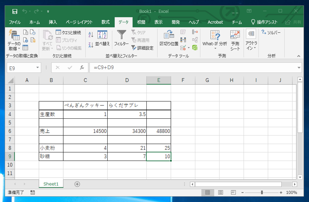Switch to the Review (校閲) tab

(x=141, y=22)
